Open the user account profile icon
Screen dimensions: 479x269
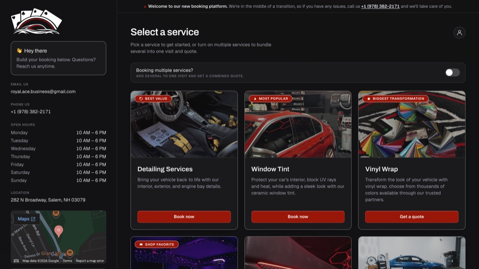click(459, 33)
